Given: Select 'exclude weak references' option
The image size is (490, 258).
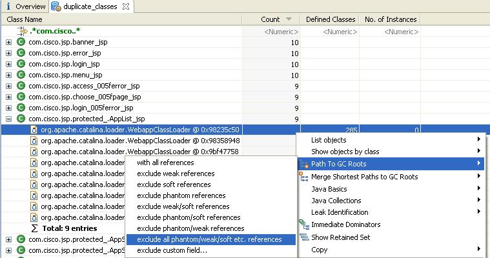Looking at the screenshot, I should click(x=176, y=174).
